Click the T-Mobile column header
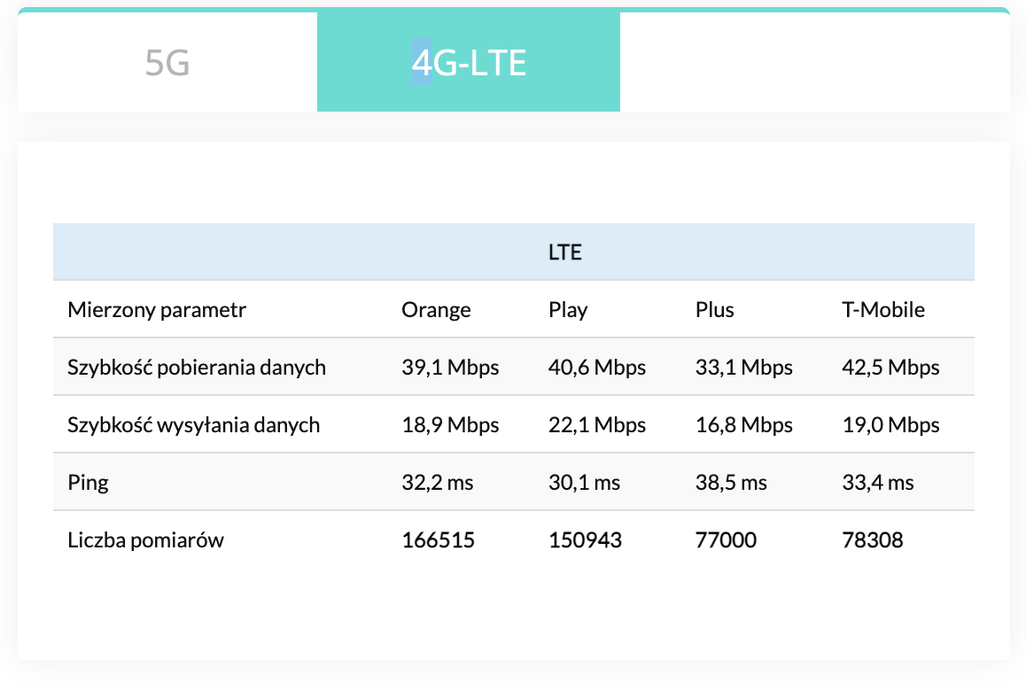This screenshot has height=698, width=1026. [x=883, y=309]
